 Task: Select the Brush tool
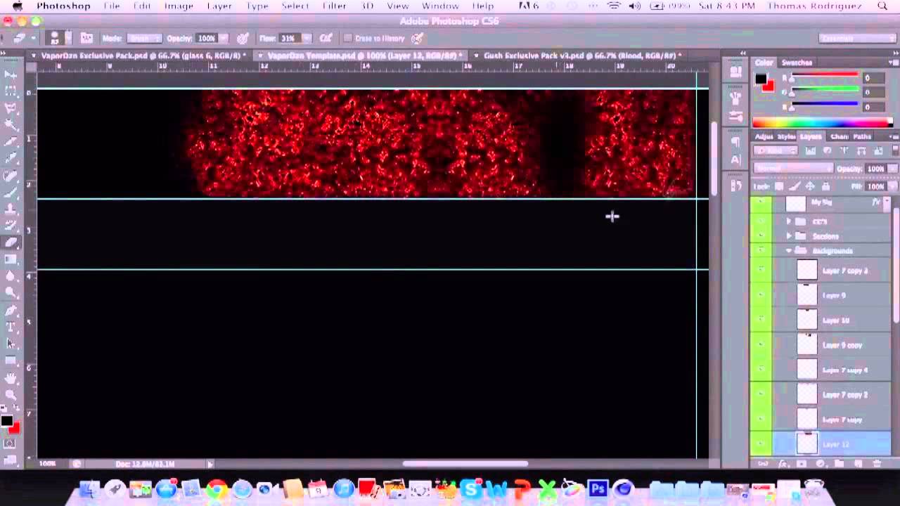[11, 193]
